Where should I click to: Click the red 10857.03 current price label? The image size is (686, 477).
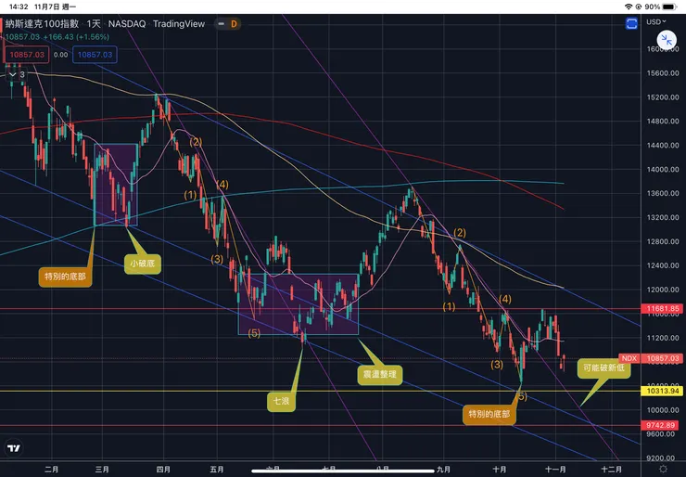click(x=663, y=358)
